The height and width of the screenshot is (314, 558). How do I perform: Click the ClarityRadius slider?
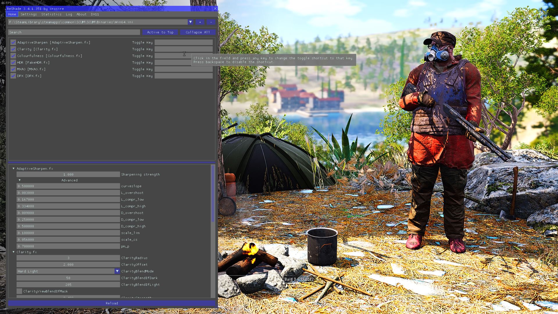[x=68, y=258]
